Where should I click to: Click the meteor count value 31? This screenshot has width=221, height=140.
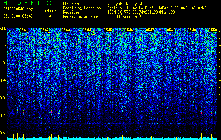(x=51, y=16)
